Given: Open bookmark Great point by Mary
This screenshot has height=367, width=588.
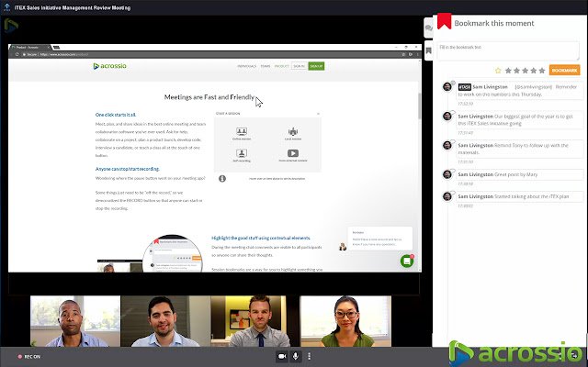Looking at the screenshot, I should (x=519, y=174).
